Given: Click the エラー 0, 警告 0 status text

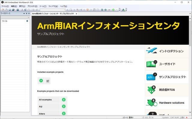Looking at the screenshot, I should point(128,118).
